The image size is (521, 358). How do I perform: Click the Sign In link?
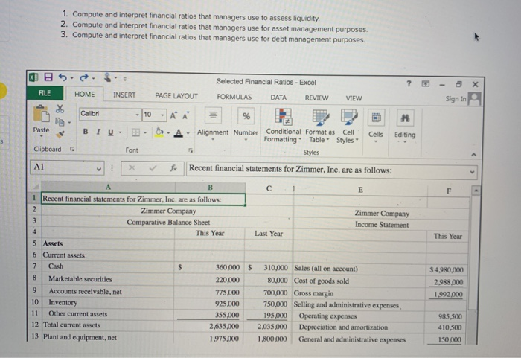456,99
